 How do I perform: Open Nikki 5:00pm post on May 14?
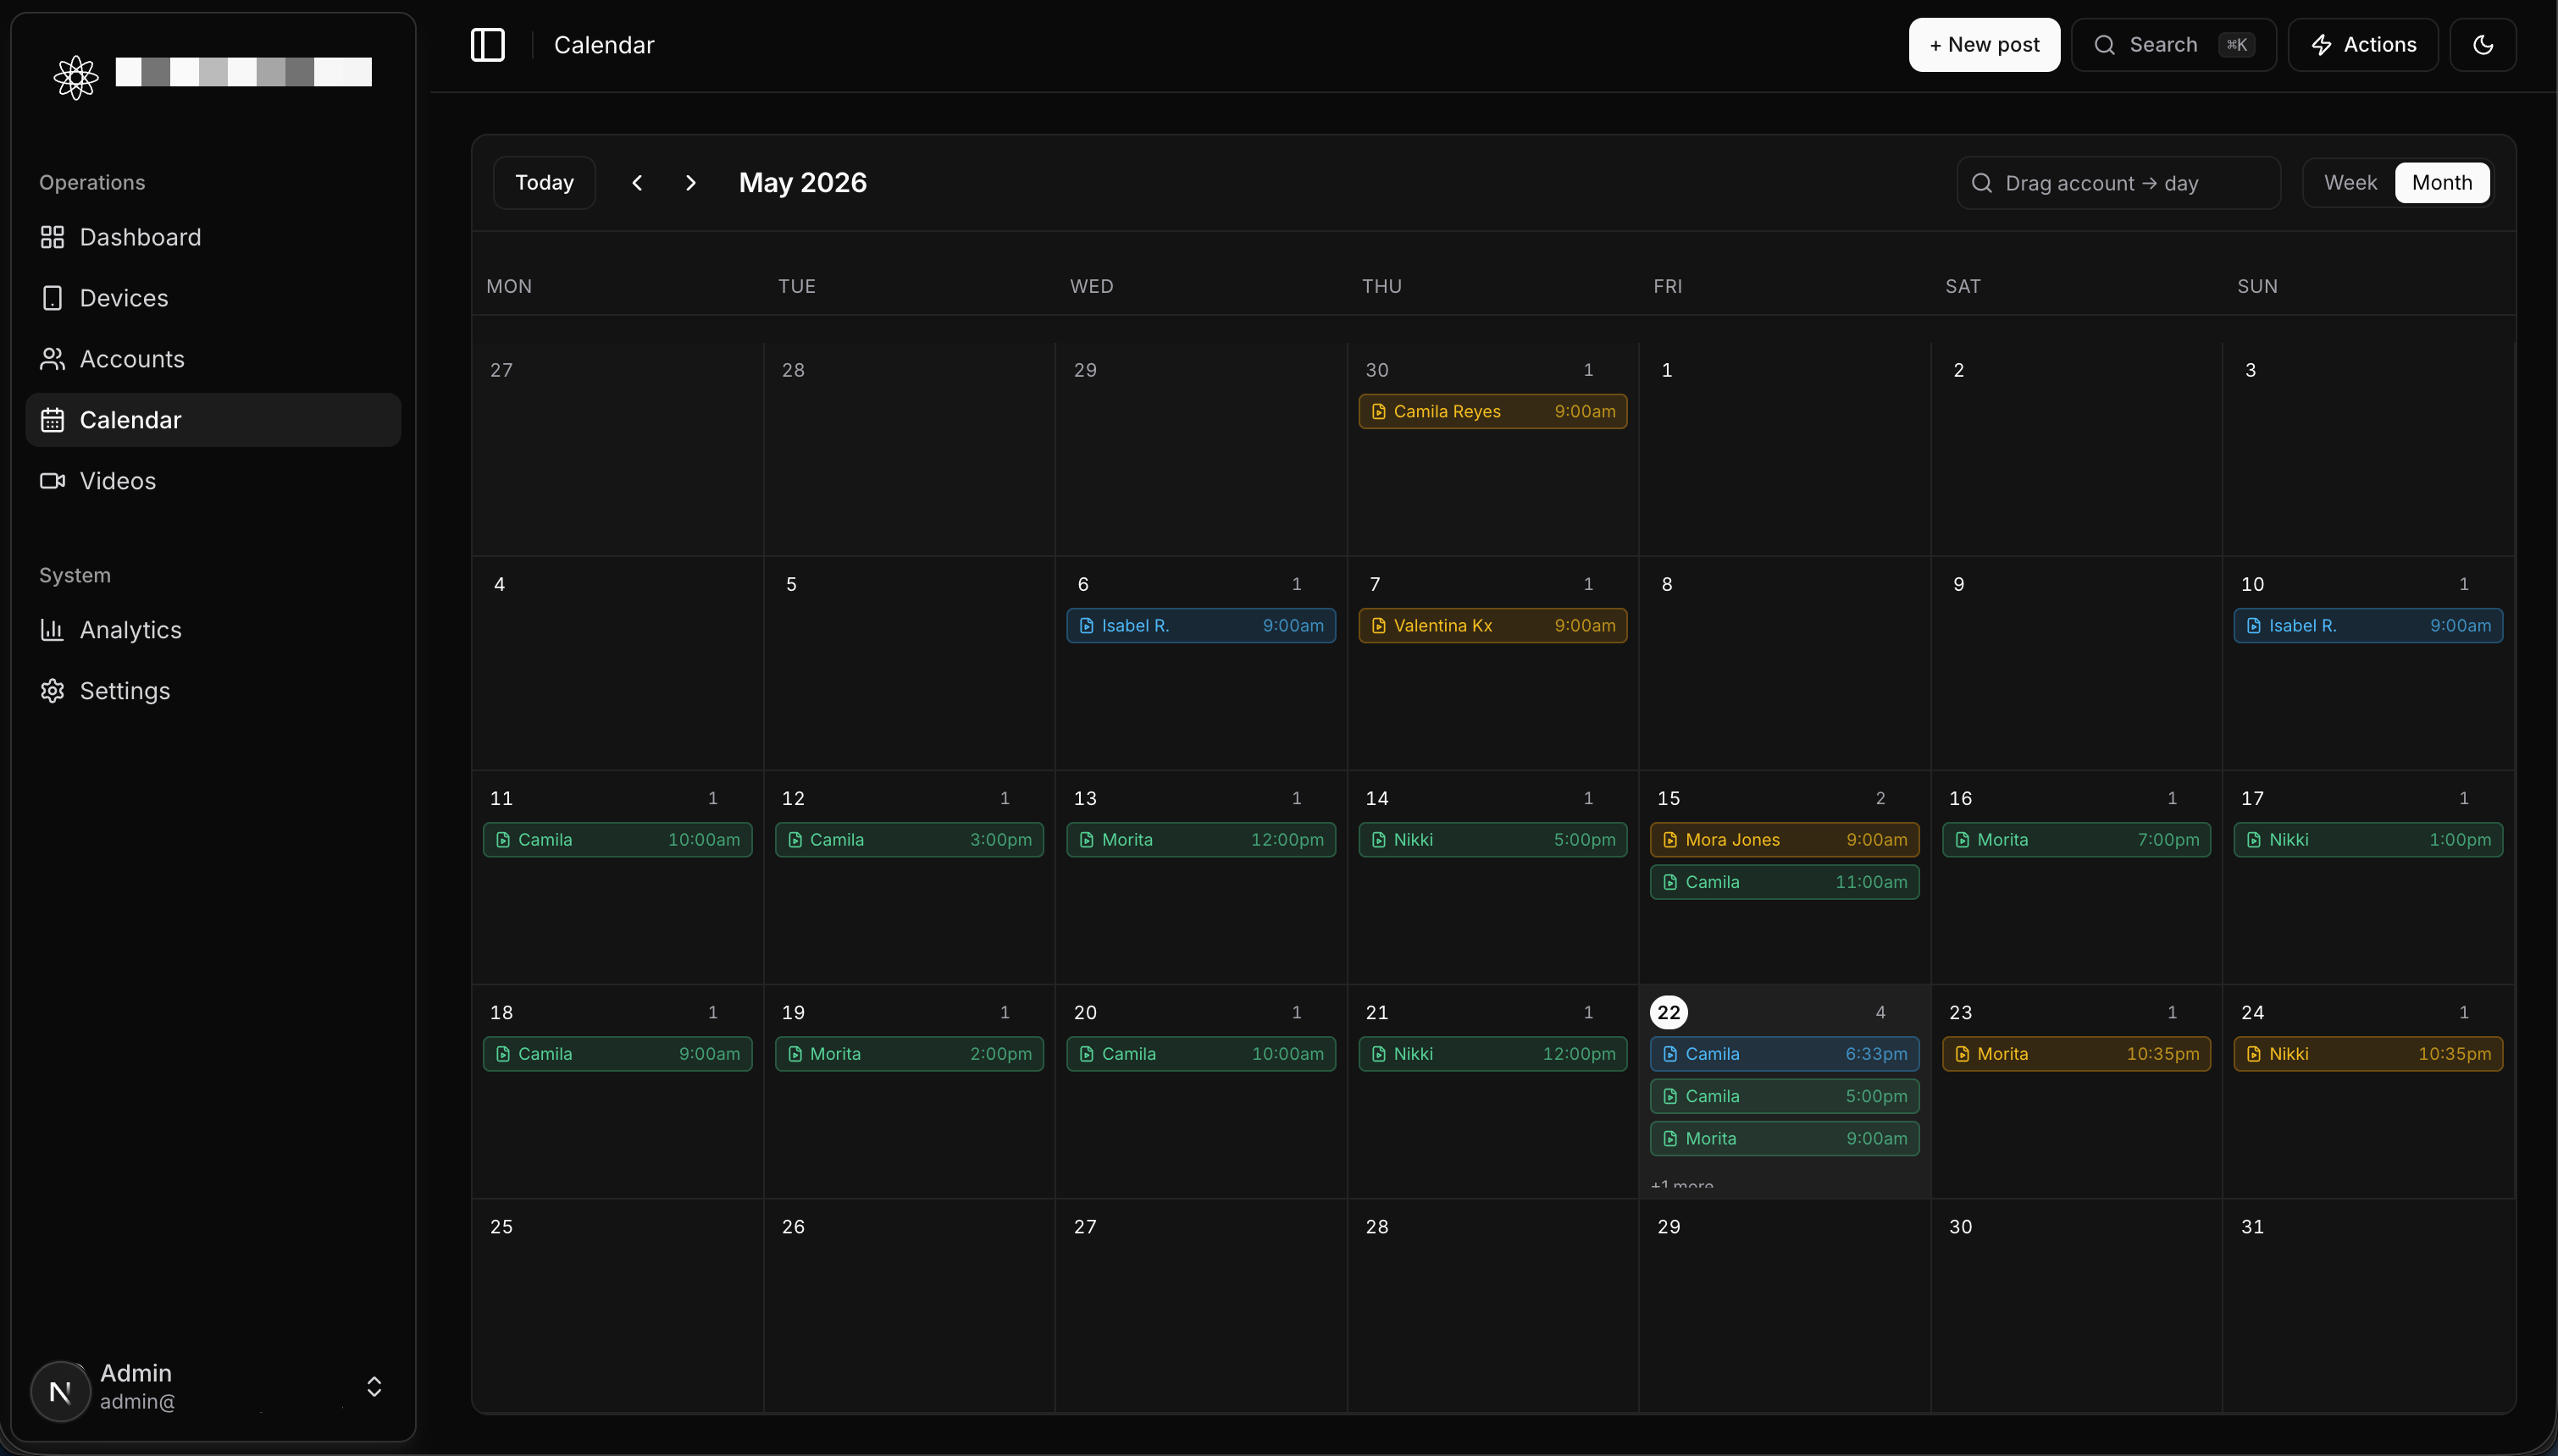point(1492,840)
